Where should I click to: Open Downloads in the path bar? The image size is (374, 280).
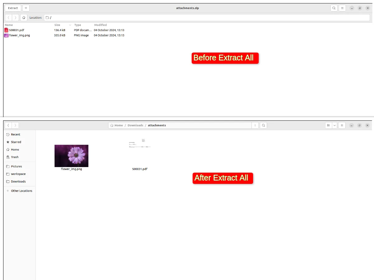(135, 125)
